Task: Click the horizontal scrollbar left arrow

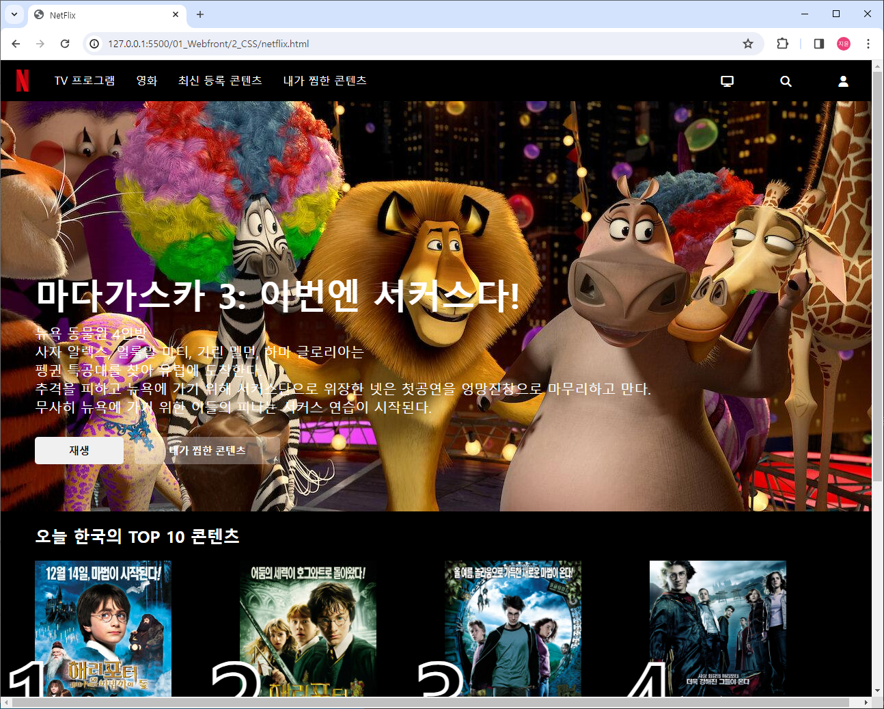Action: pos(6,703)
